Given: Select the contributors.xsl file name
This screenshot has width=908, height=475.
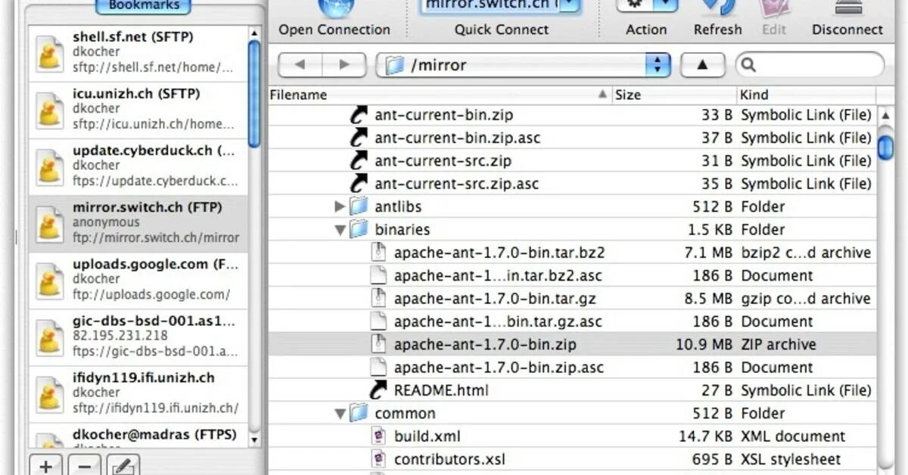Looking at the screenshot, I should (x=449, y=459).
